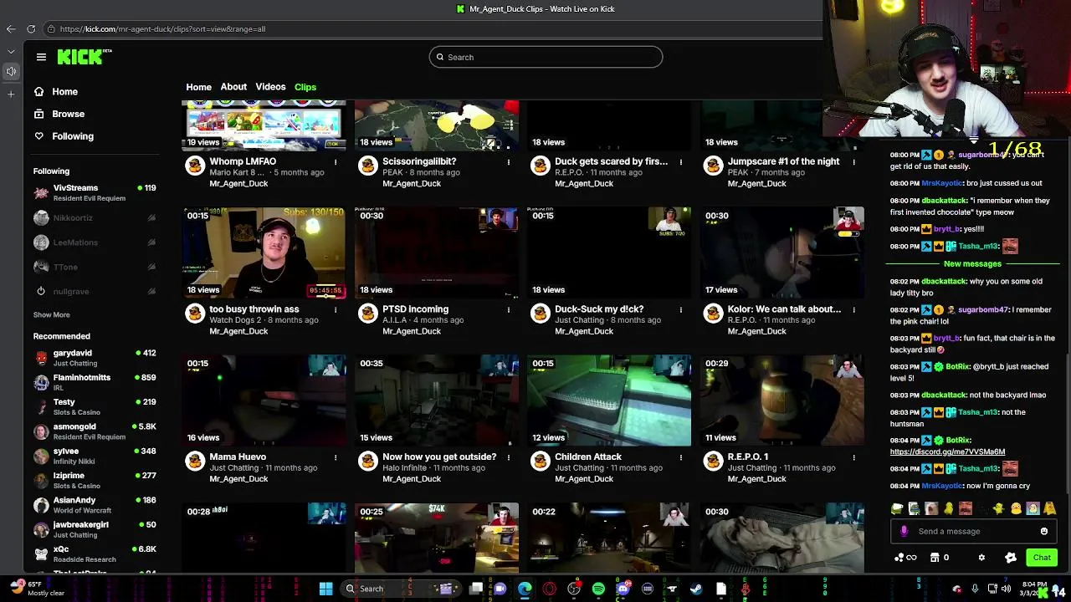This screenshot has height=602, width=1071.
Task: Open options menu for too busy throwin ass
Action: point(336,310)
